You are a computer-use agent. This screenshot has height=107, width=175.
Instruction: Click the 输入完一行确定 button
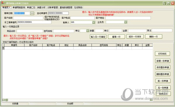[x=98, y=37]
